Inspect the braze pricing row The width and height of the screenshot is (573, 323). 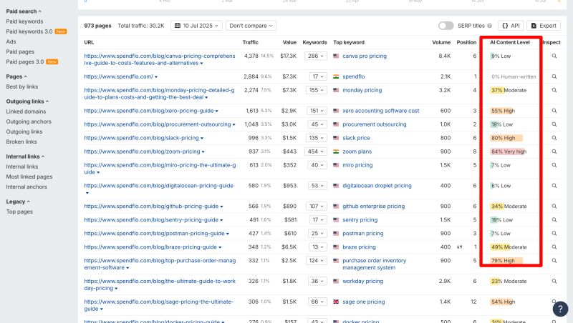tap(554, 247)
